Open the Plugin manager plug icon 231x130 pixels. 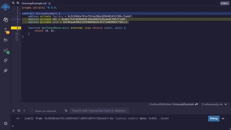[x=6, y=70]
